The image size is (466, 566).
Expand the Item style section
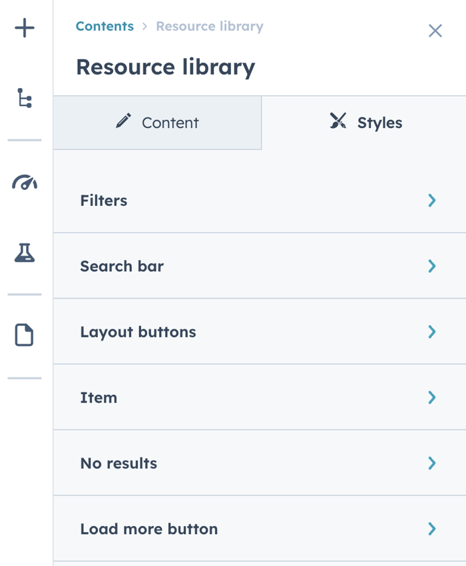pos(432,397)
